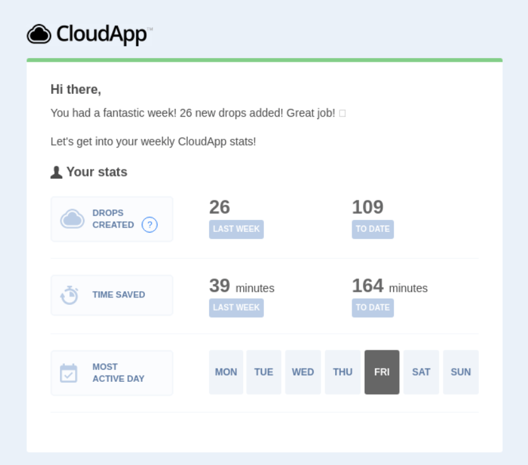The height and width of the screenshot is (465, 528).
Task: Switch to the TO DATE drops view
Action: pos(372,229)
